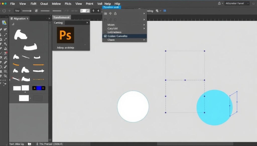Select the white circle on the canvas

coord(133,107)
